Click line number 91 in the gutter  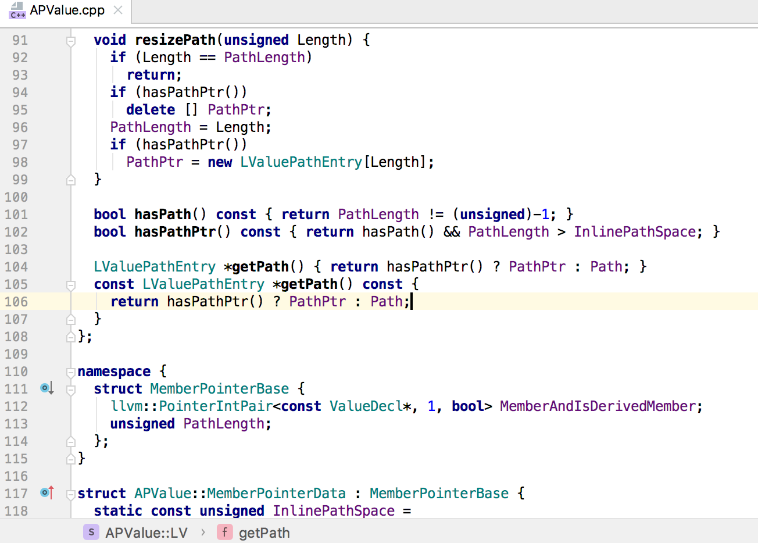(20, 40)
